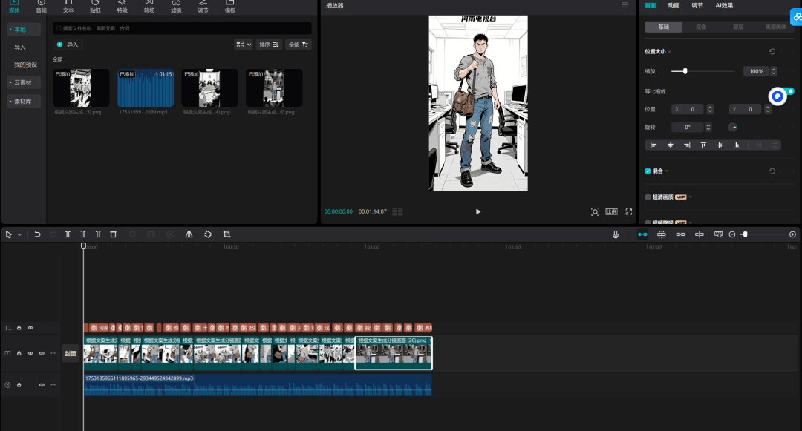Screen dimensions: 802x431
Task: Click the timeline zoom slider handle
Action: tap(746, 234)
